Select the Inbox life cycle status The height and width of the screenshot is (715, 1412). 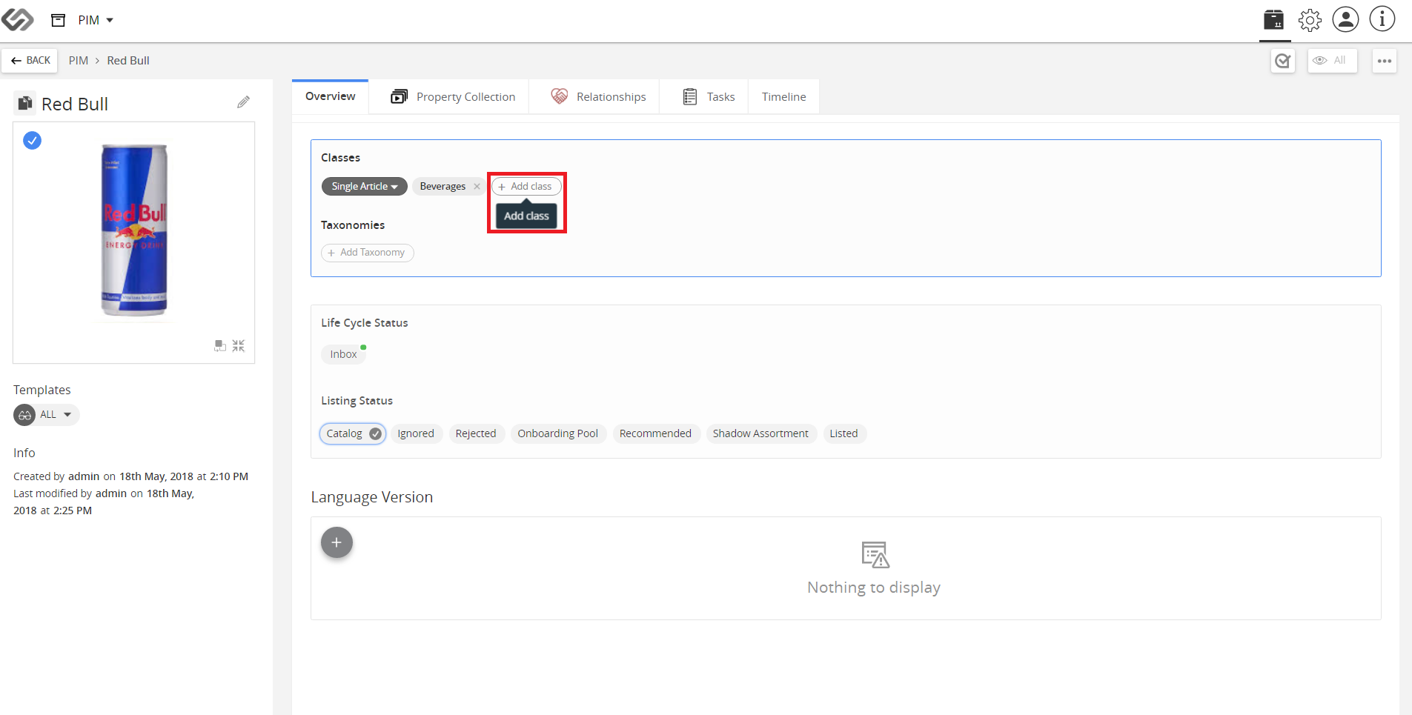coord(344,354)
